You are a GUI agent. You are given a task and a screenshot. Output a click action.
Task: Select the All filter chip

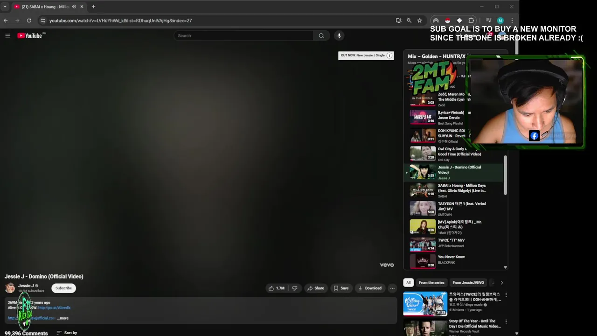coord(409,283)
